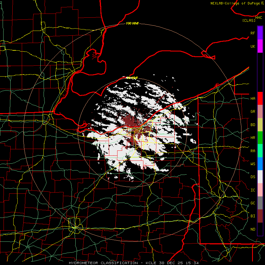Pick the HR green legend swatch
Image resolution: width=265 pixels, height=265 pixels.
click(x=260, y=138)
